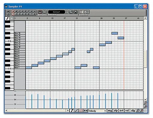Click the cfg button
The width and height of the screenshot is (153, 118).
[x=133, y=111]
